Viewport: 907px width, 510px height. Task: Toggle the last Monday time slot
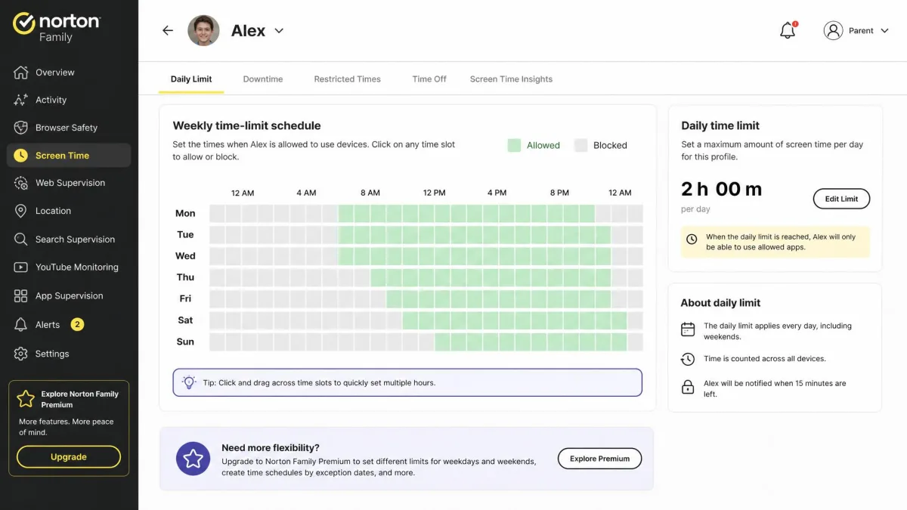[x=635, y=213]
